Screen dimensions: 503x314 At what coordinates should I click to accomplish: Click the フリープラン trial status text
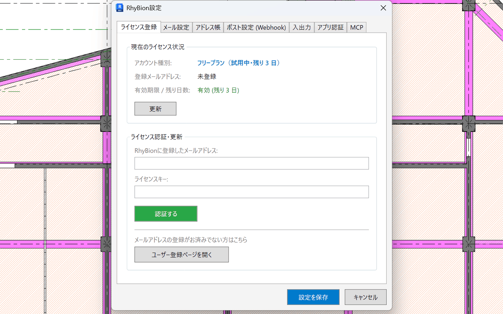(239, 63)
